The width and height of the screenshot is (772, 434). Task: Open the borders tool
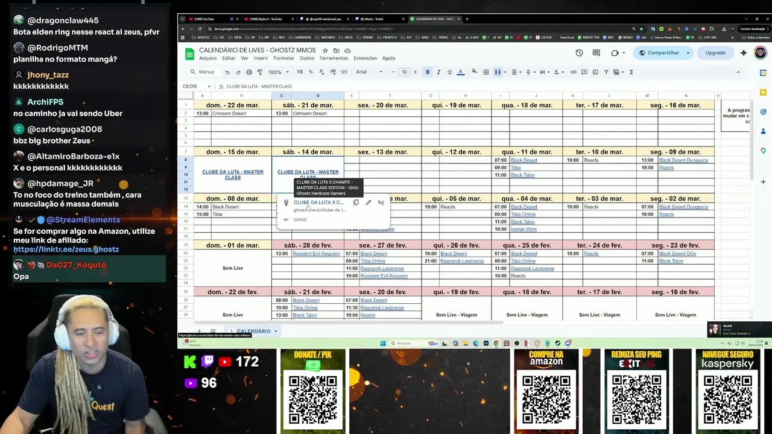[x=486, y=72]
